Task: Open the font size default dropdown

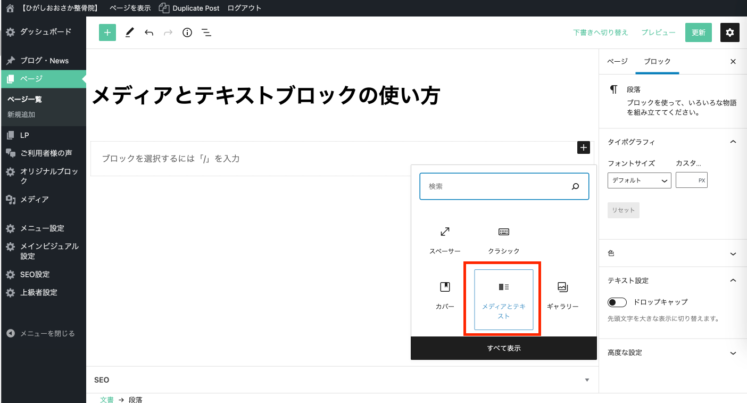Action: (639, 180)
